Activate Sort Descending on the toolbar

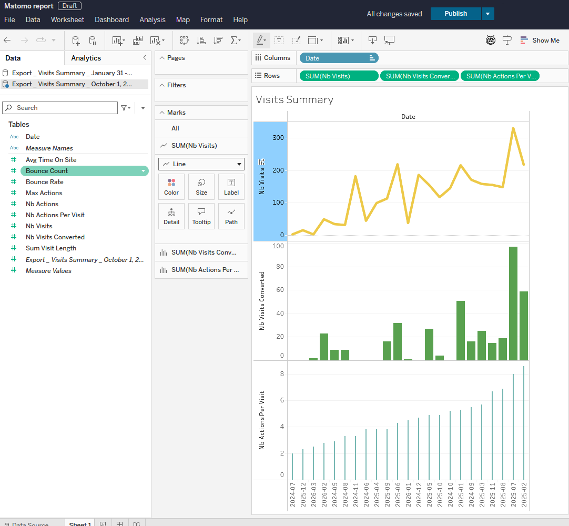point(218,40)
